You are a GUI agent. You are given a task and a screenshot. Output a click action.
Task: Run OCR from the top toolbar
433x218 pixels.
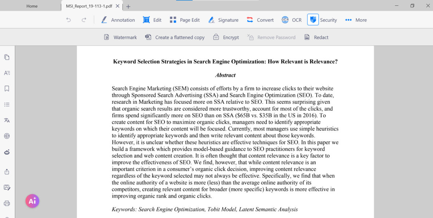pos(292,20)
